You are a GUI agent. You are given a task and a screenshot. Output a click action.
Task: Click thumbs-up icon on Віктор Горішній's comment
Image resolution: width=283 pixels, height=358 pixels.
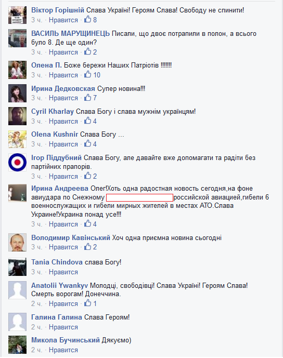pyautogui.click(x=87, y=19)
